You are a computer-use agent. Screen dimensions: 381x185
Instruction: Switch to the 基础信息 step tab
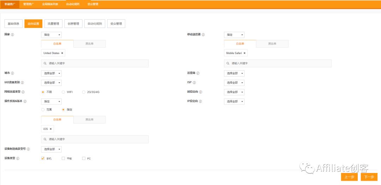[x=14, y=24]
